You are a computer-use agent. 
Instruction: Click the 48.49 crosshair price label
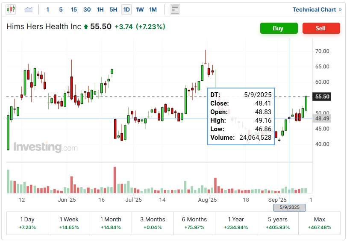(x=321, y=118)
